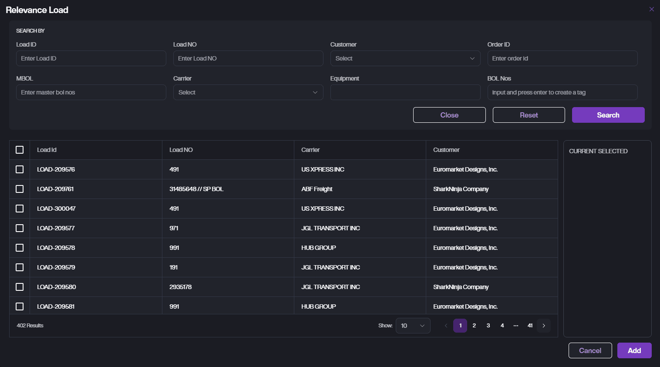Click the previous page left arrow
Viewport: 660px width, 367px height.
pos(446,326)
